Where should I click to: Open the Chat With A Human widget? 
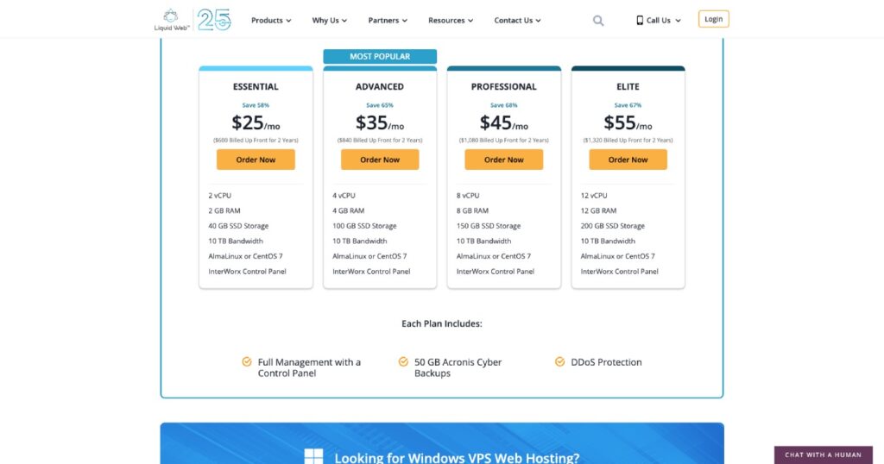pyautogui.click(x=823, y=455)
